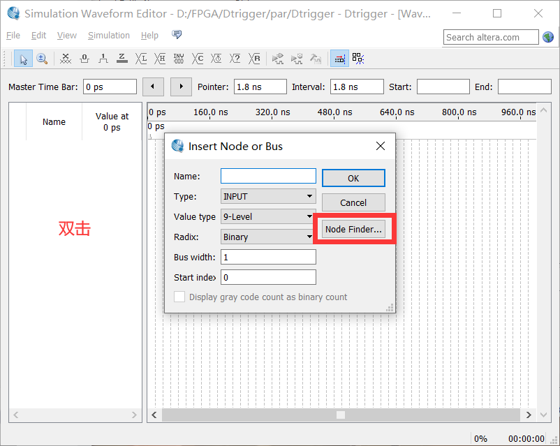This screenshot has height=446, width=560.
Task: Open the Simulation menu
Action: tap(109, 36)
